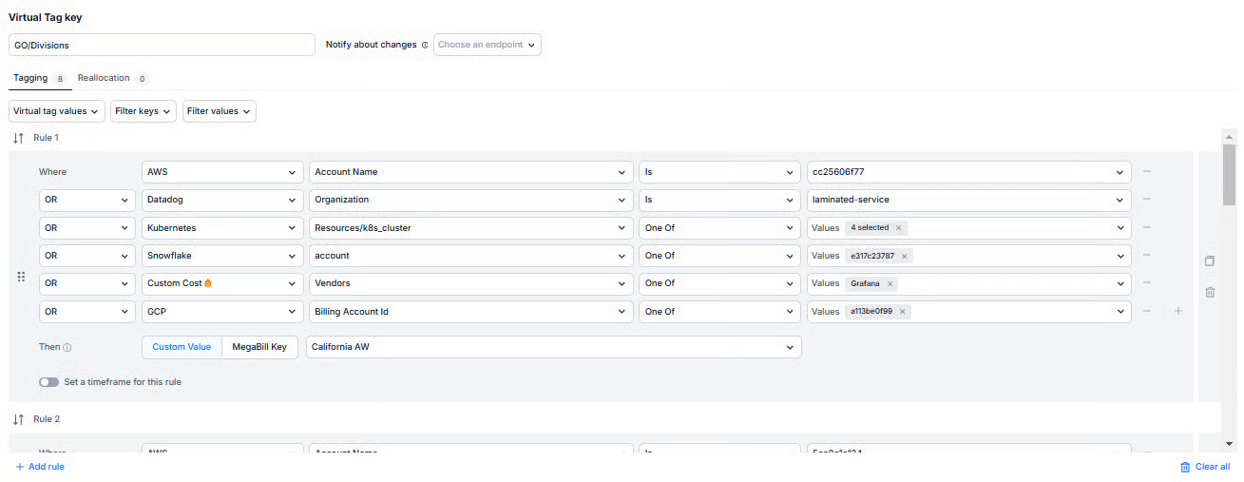
Task: Clear the '4 selected' Kubernetes values
Action: point(898,228)
